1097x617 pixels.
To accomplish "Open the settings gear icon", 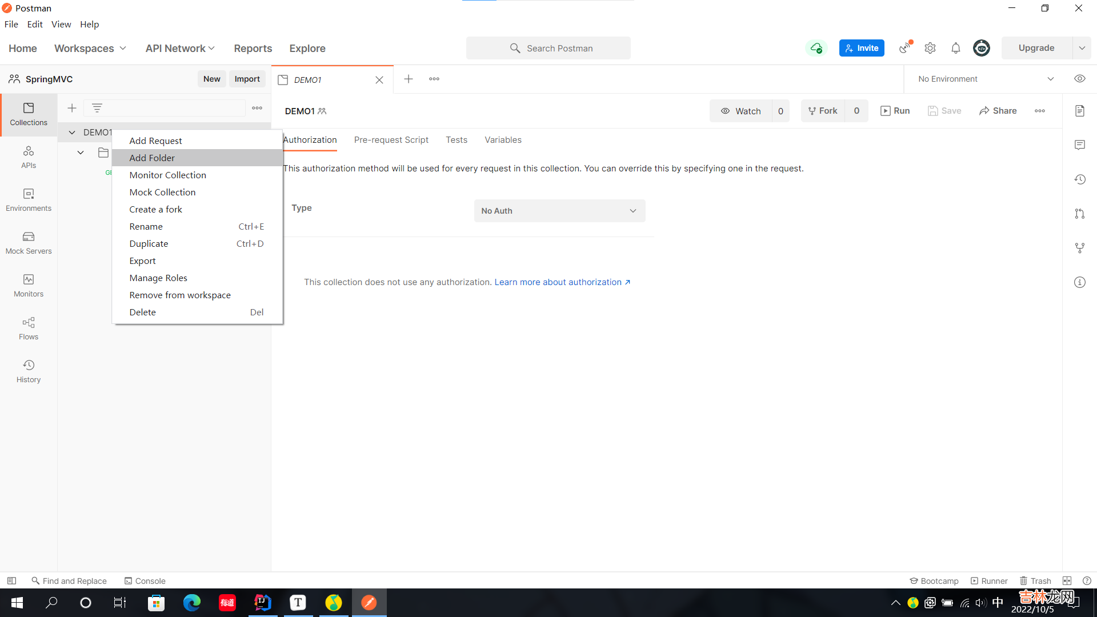I will 930,48.
